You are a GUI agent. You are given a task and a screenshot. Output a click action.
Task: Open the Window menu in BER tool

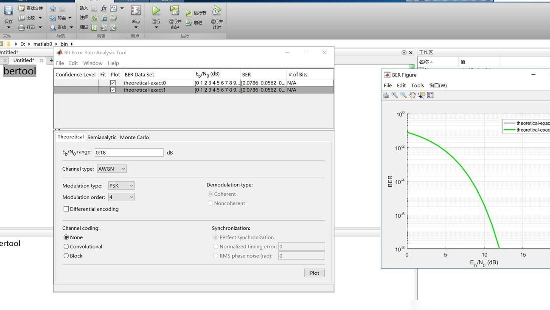click(93, 63)
